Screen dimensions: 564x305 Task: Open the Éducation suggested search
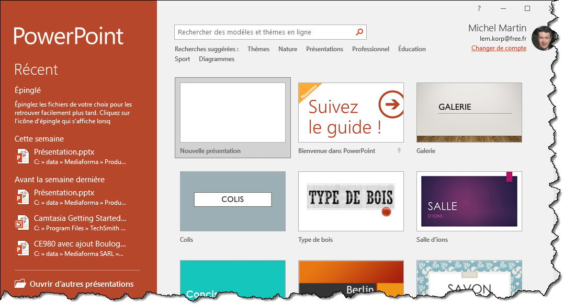pyautogui.click(x=412, y=49)
